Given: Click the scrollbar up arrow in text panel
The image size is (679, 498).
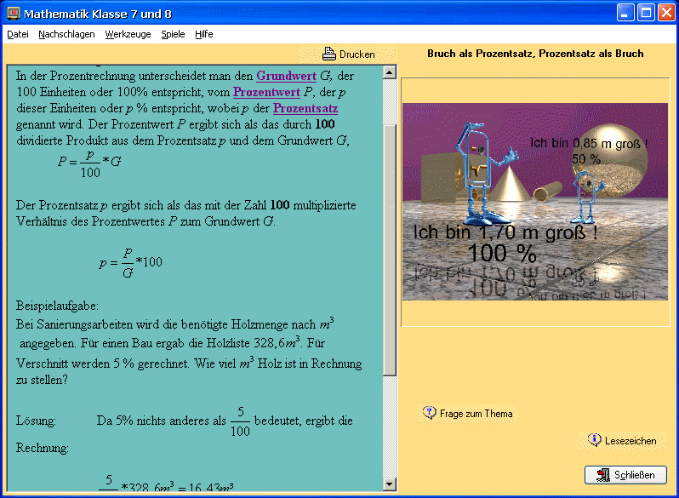Looking at the screenshot, I should pyautogui.click(x=390, y=72).
